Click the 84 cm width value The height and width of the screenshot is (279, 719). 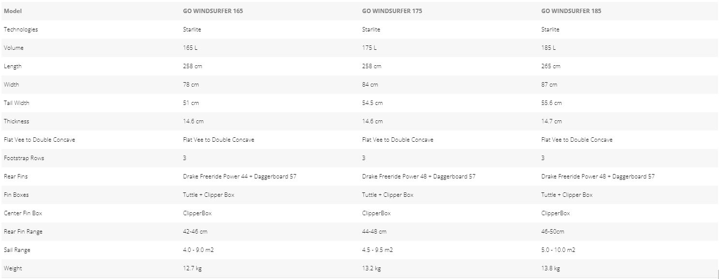(370, 85)
